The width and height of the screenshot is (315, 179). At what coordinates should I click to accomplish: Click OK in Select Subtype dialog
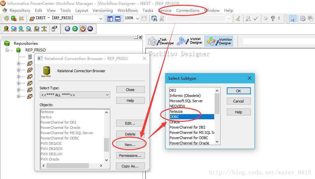pos(239,91)
